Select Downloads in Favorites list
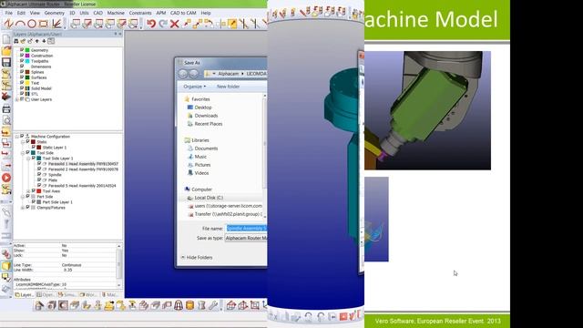Viewport: 583px width, 328px height. [x=206, y=116]
